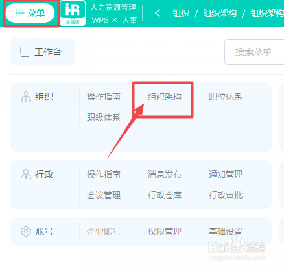Click the monitor icon beside 工作台
The width and height of the screenshot is (284, 269).
(x=25, y=52)
